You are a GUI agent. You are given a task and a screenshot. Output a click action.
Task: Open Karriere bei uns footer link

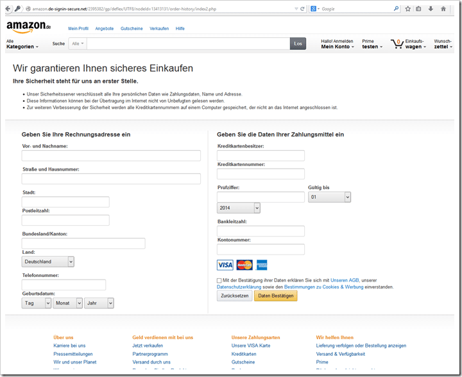(x=69, y=346)
